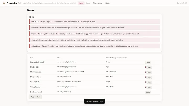Click issue count beside Pueblo pot Open
Screen dimensions: 189x106
point(145,67)
